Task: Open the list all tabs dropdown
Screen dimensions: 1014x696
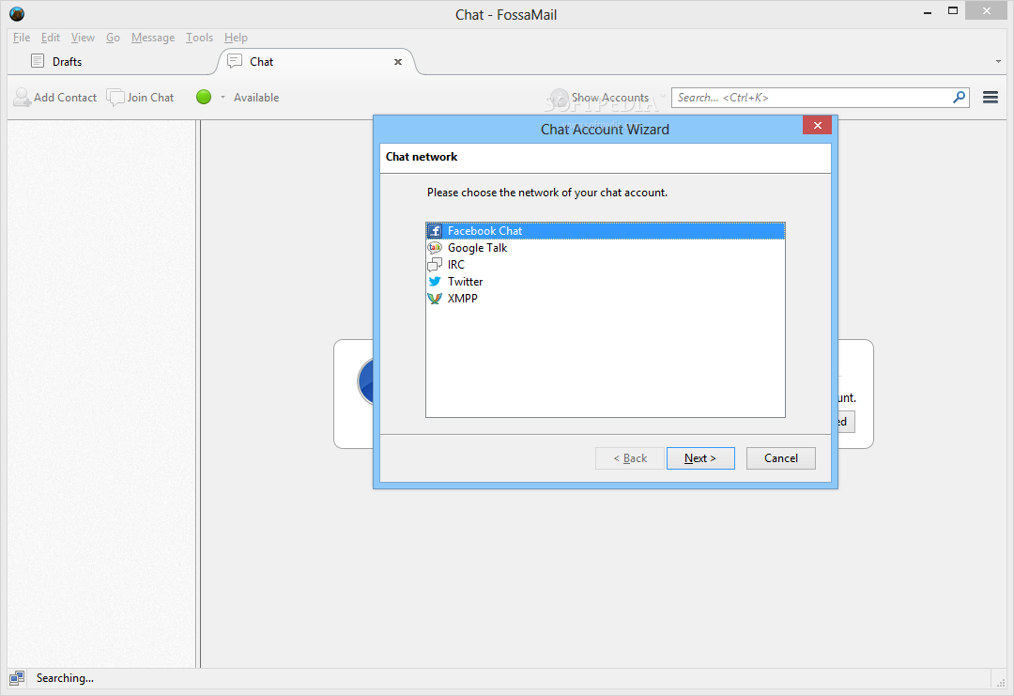Action: click(x=998, y=61)
